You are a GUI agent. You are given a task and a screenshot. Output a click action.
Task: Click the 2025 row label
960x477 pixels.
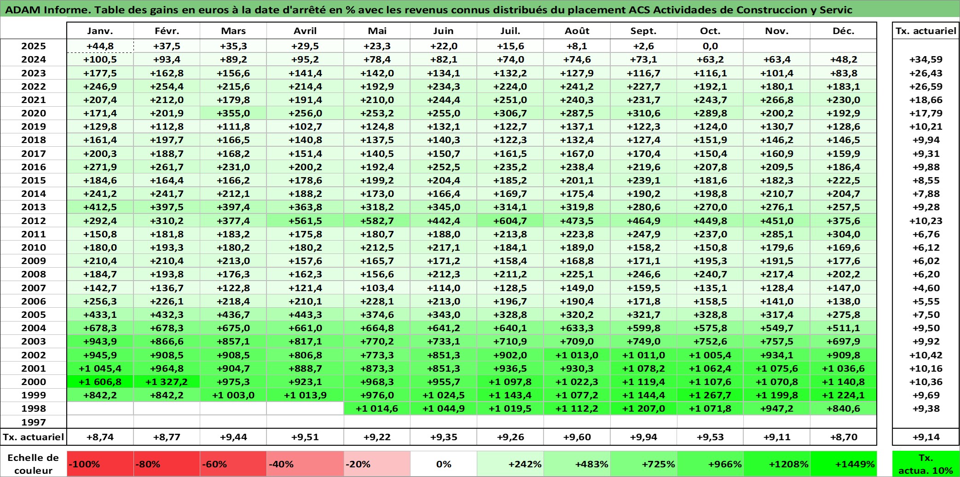[x=34, y=46]
